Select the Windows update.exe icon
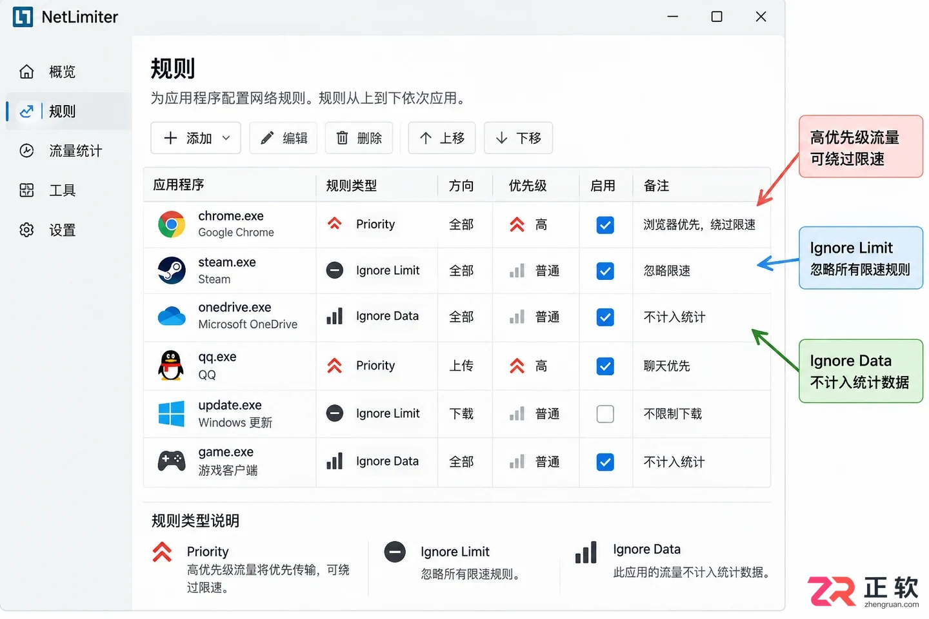Viewport: 929px width, 619px height. coord(172,414)
